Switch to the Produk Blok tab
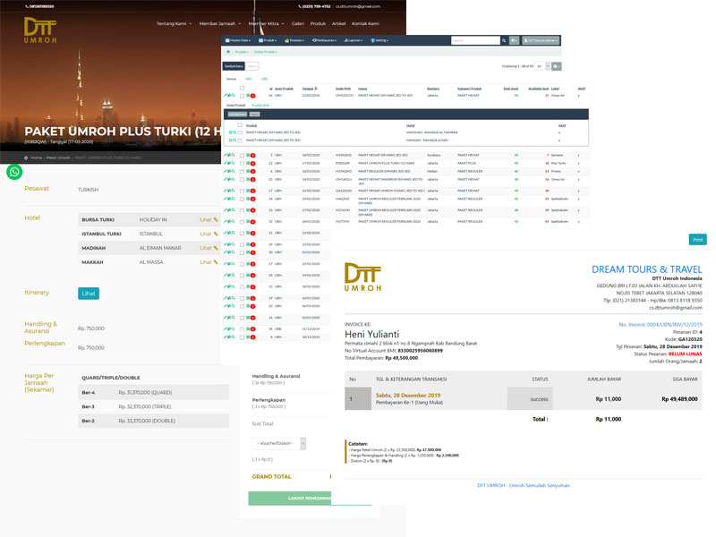Screen dimensions: 716x537 point(260,105)
